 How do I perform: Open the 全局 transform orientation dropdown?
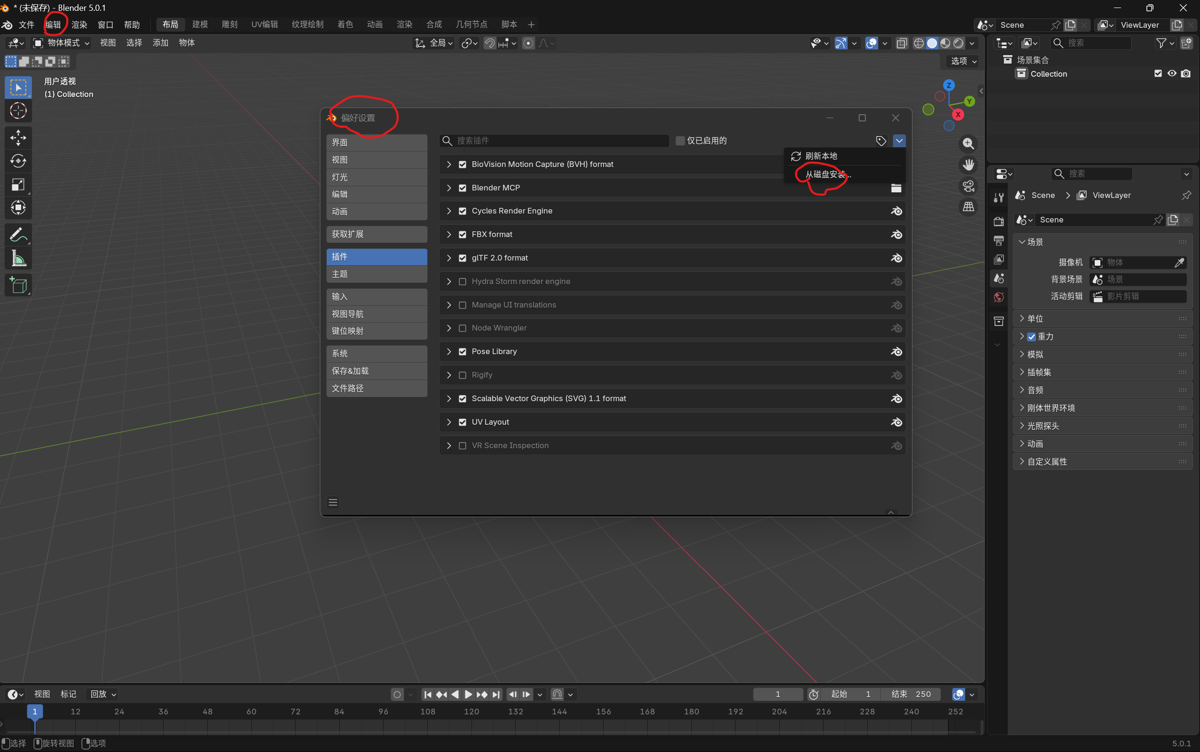(x=433, y=43)
